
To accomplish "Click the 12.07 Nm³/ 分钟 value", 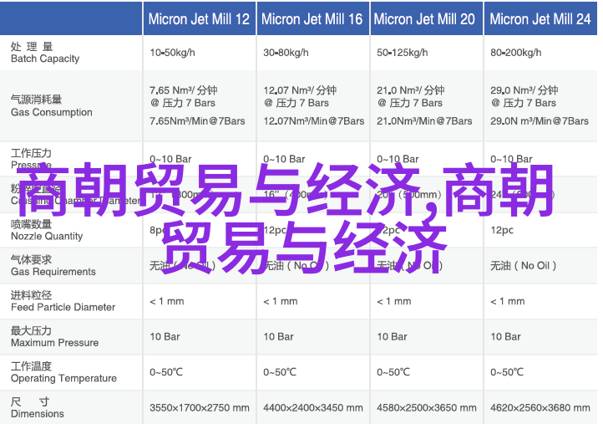I will (x=300, y=90).
